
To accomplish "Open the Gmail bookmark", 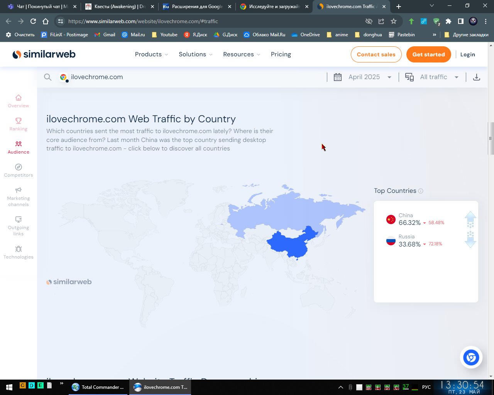I will click(105, 35).
